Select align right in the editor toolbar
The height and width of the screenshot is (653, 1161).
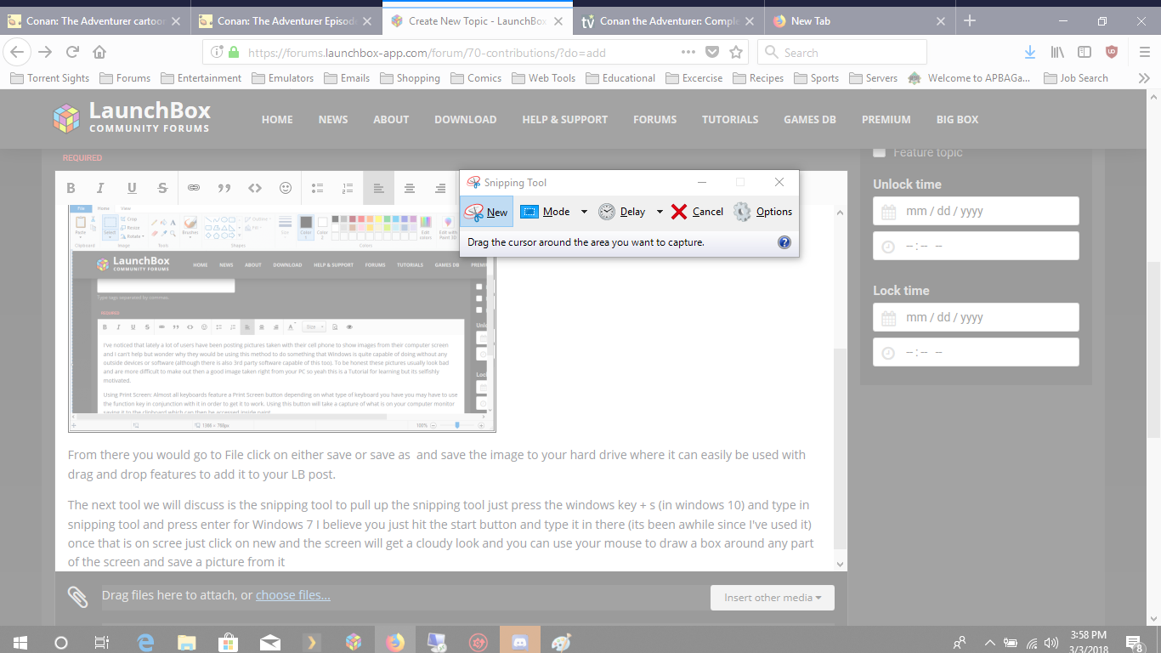440,188
